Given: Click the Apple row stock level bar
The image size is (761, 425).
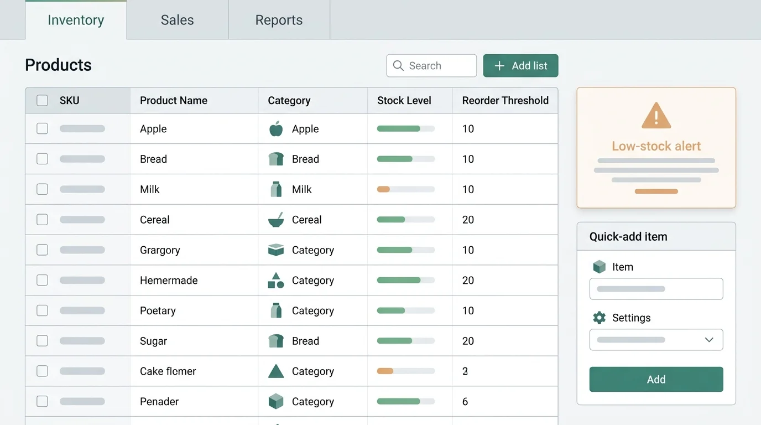Looking at the screenshot, I should [406, 129].
